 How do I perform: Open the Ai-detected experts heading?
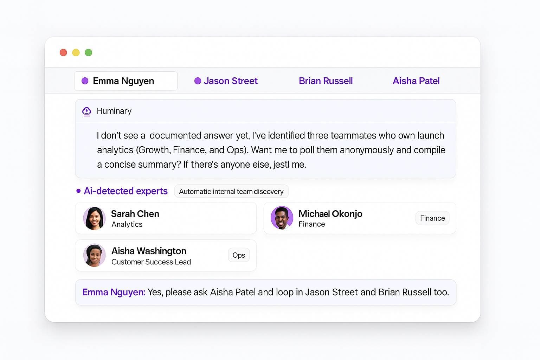click(126, 191)
